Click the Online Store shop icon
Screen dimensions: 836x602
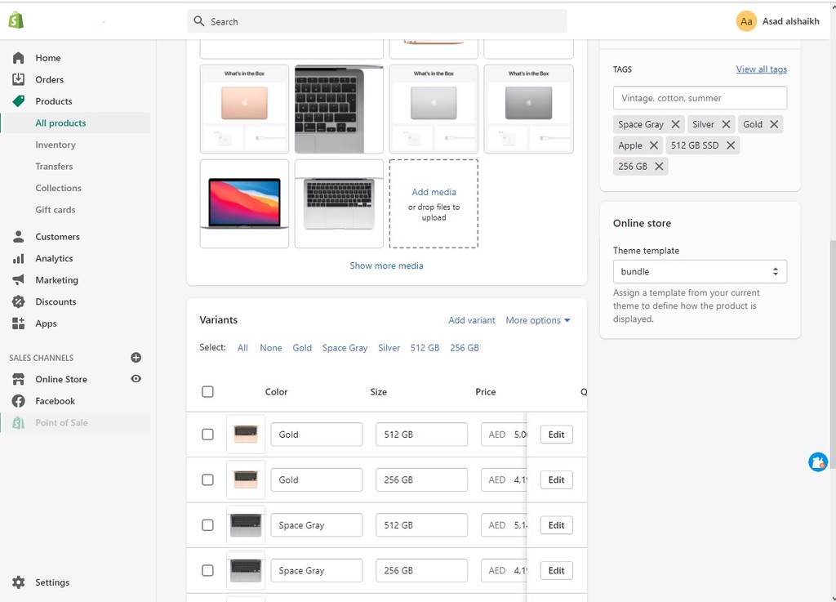point(18,379)
